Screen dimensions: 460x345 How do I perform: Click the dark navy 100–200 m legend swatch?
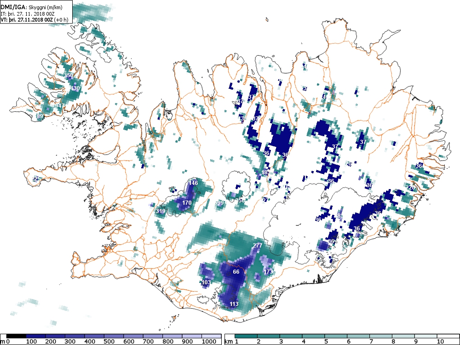pyautogui.click(x=35, y=336)
